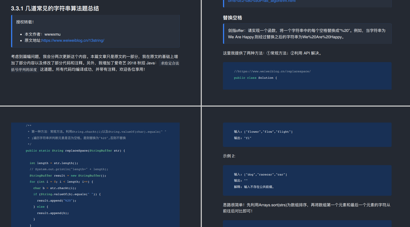Viewport: 410px width, 227px height.
Task: Click the paragraph mentioning Arrays.sort(strs)
Action: (x=307, y=208)
